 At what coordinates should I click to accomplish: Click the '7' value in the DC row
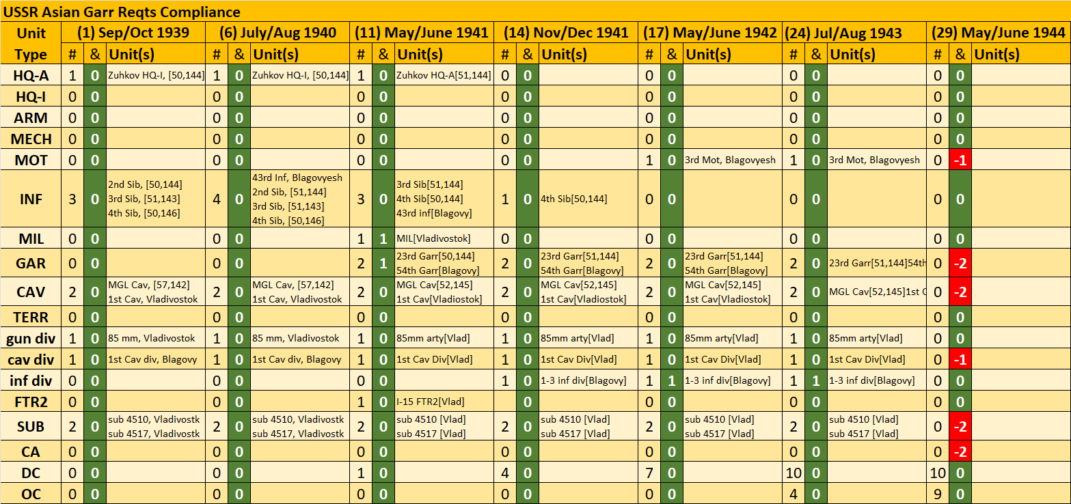pos(649,473)
